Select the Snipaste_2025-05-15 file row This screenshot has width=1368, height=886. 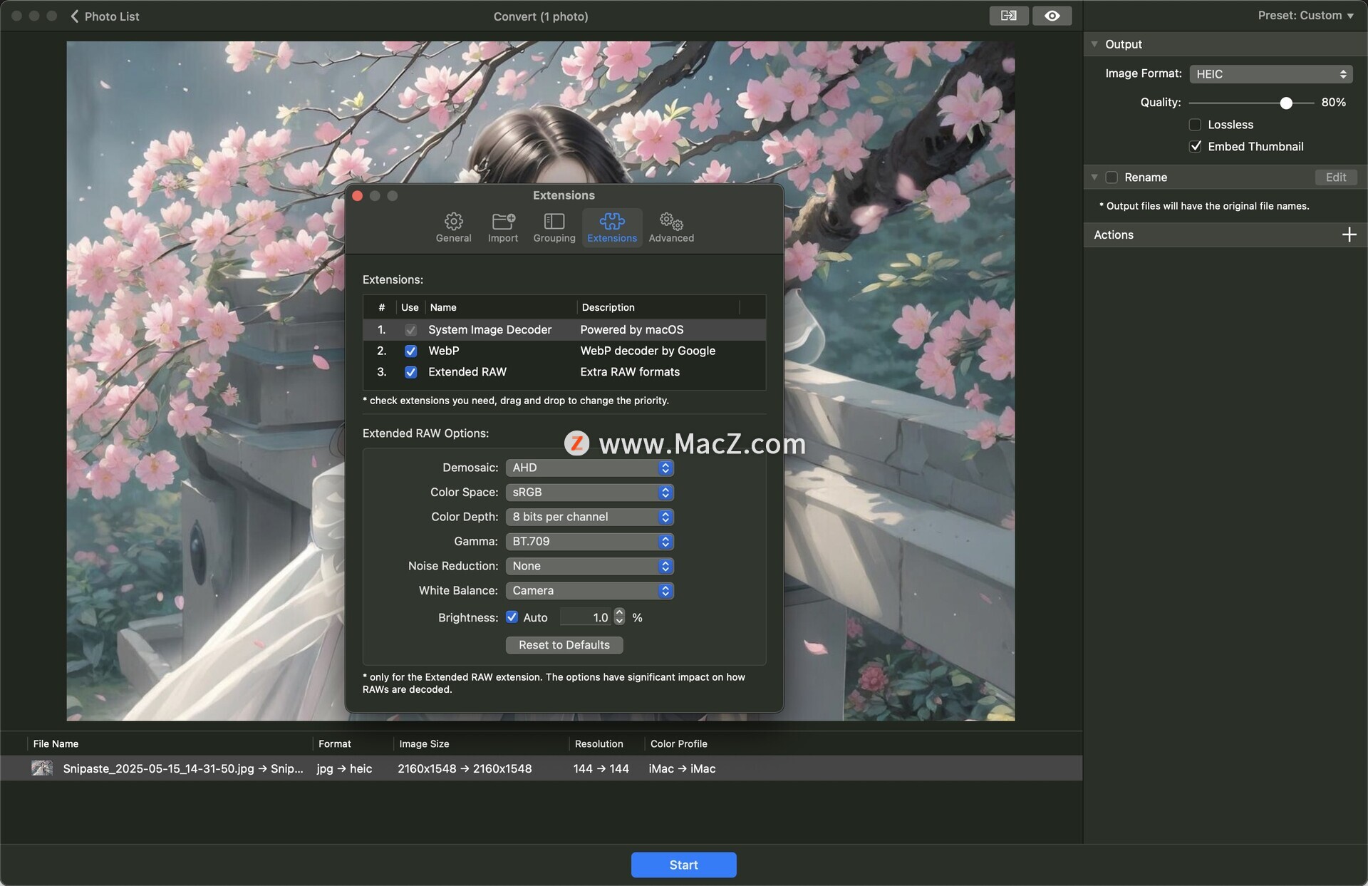[x=541, y=769]
